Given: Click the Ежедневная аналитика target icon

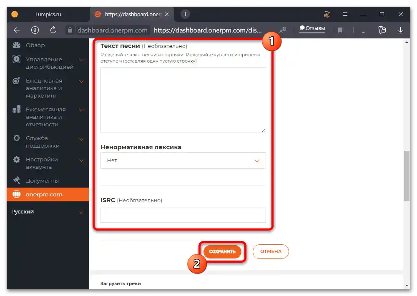Looking at the screenshot, I should pos(16,80).
